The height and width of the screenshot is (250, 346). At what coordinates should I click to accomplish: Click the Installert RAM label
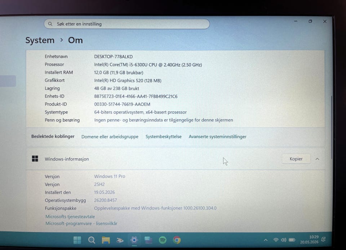click(x=59, y=72)
